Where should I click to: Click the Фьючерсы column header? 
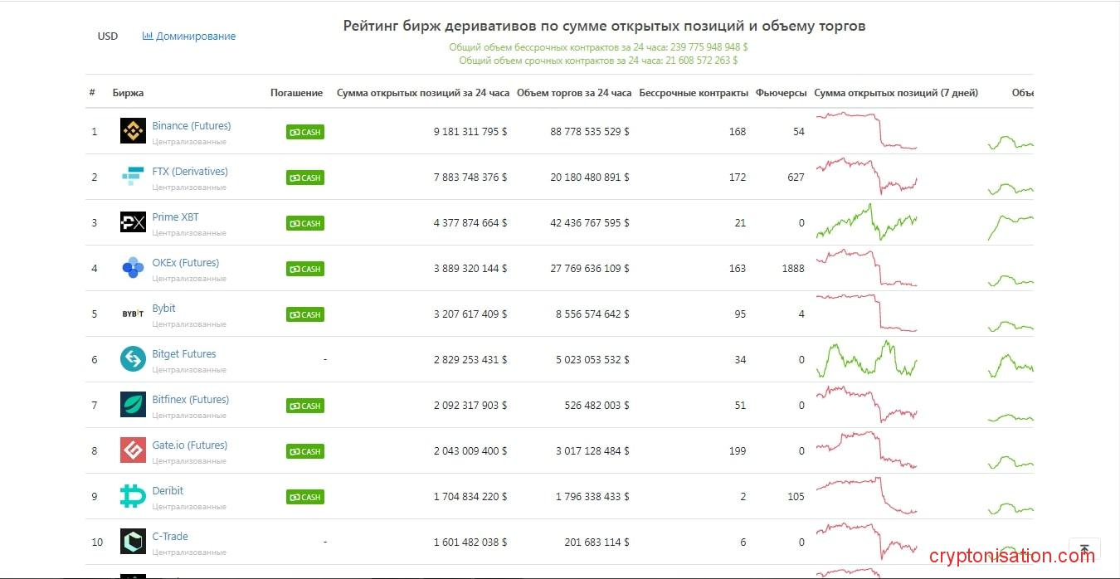(x=781, y=93)
